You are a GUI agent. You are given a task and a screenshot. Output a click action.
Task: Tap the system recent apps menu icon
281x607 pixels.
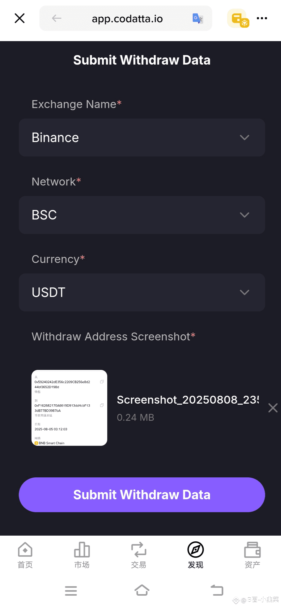[71, 591]
